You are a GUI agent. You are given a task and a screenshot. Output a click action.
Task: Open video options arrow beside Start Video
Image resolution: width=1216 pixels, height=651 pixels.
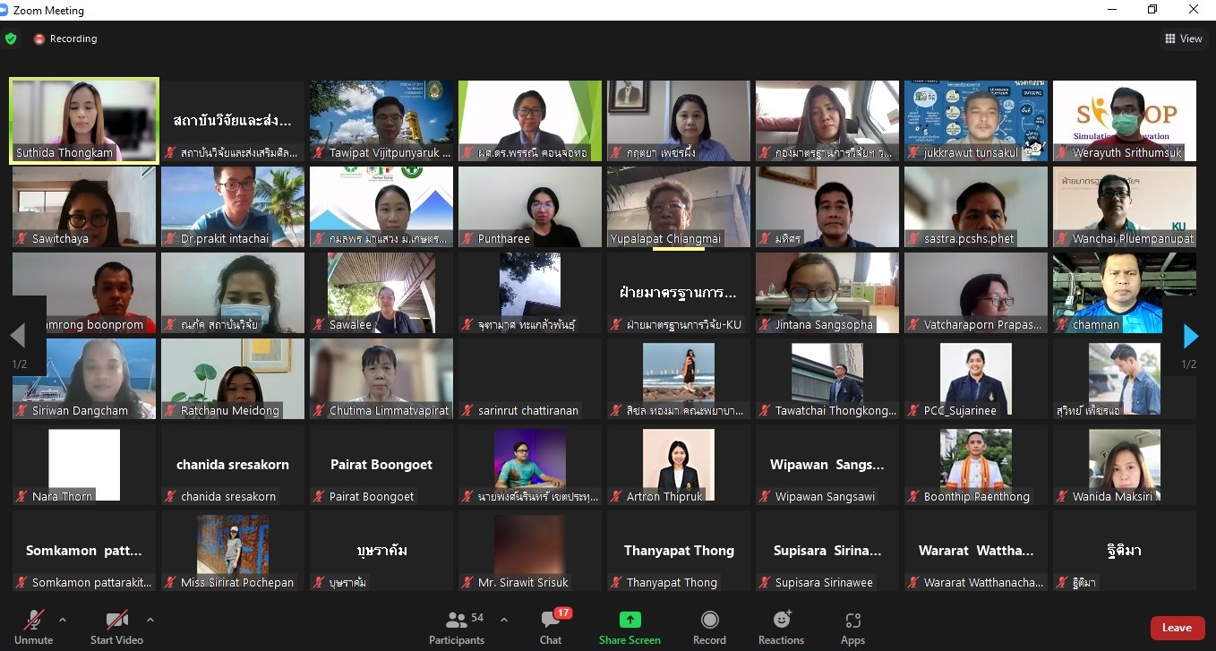click(x=150, y=620)
